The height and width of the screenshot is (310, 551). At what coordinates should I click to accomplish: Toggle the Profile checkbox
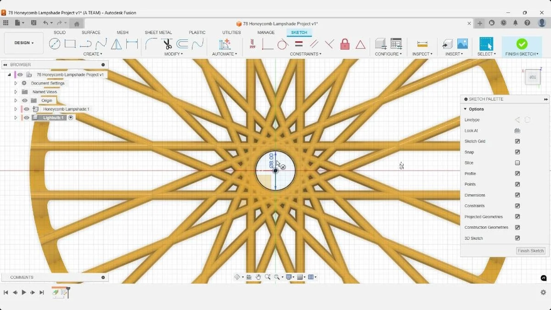[517, 174]
